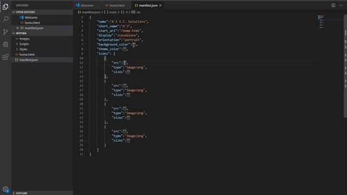Collapse the Images folder

[x=42, y=38]
